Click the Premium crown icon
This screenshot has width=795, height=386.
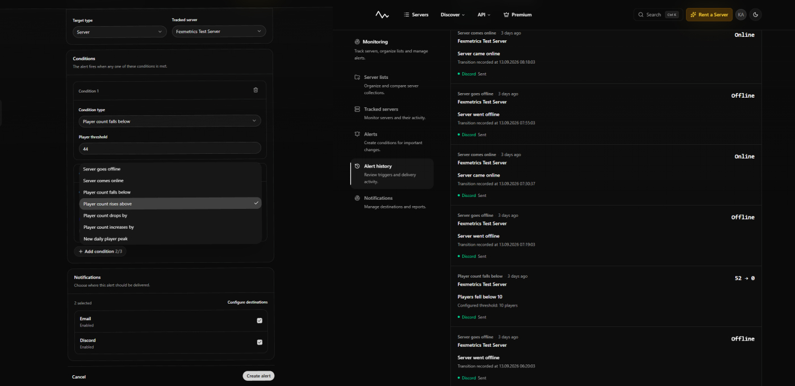(506, 15)
